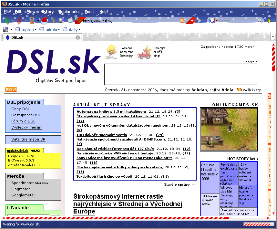Click the Santa hat toolbar icon

point(45,20)
